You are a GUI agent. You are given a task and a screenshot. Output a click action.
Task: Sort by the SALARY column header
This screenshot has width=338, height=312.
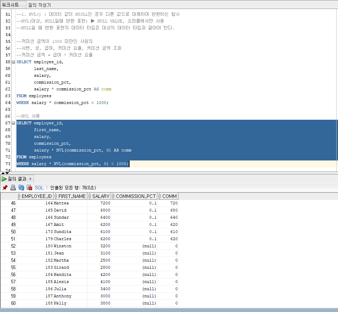tap(99, 196)
